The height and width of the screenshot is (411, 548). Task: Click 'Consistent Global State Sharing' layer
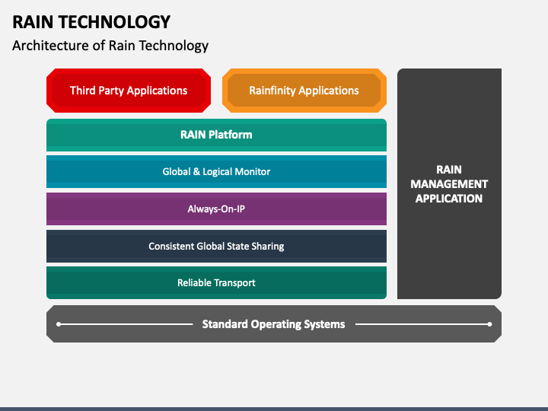(x=216, y=246)
